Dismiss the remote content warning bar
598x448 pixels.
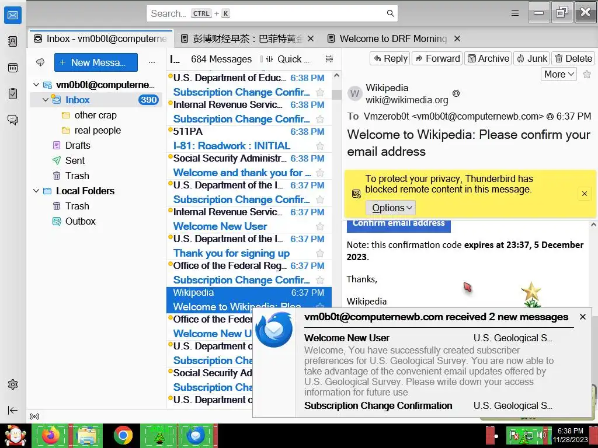click(584, 194)
